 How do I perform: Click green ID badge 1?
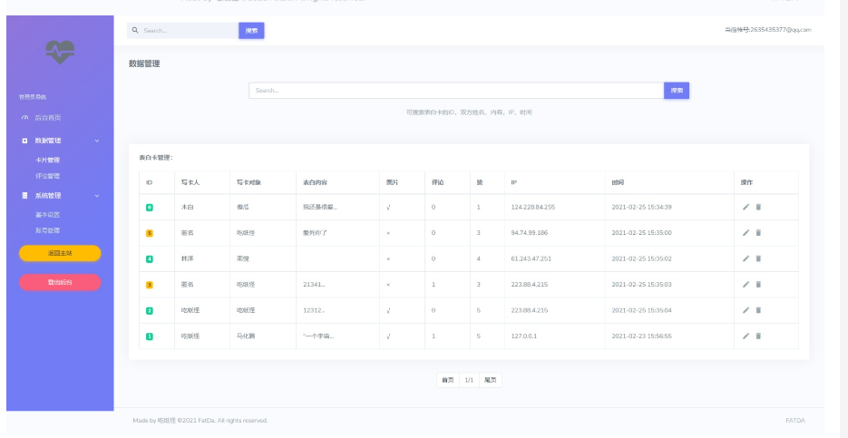pyautogui.click(x=150, y=336)
